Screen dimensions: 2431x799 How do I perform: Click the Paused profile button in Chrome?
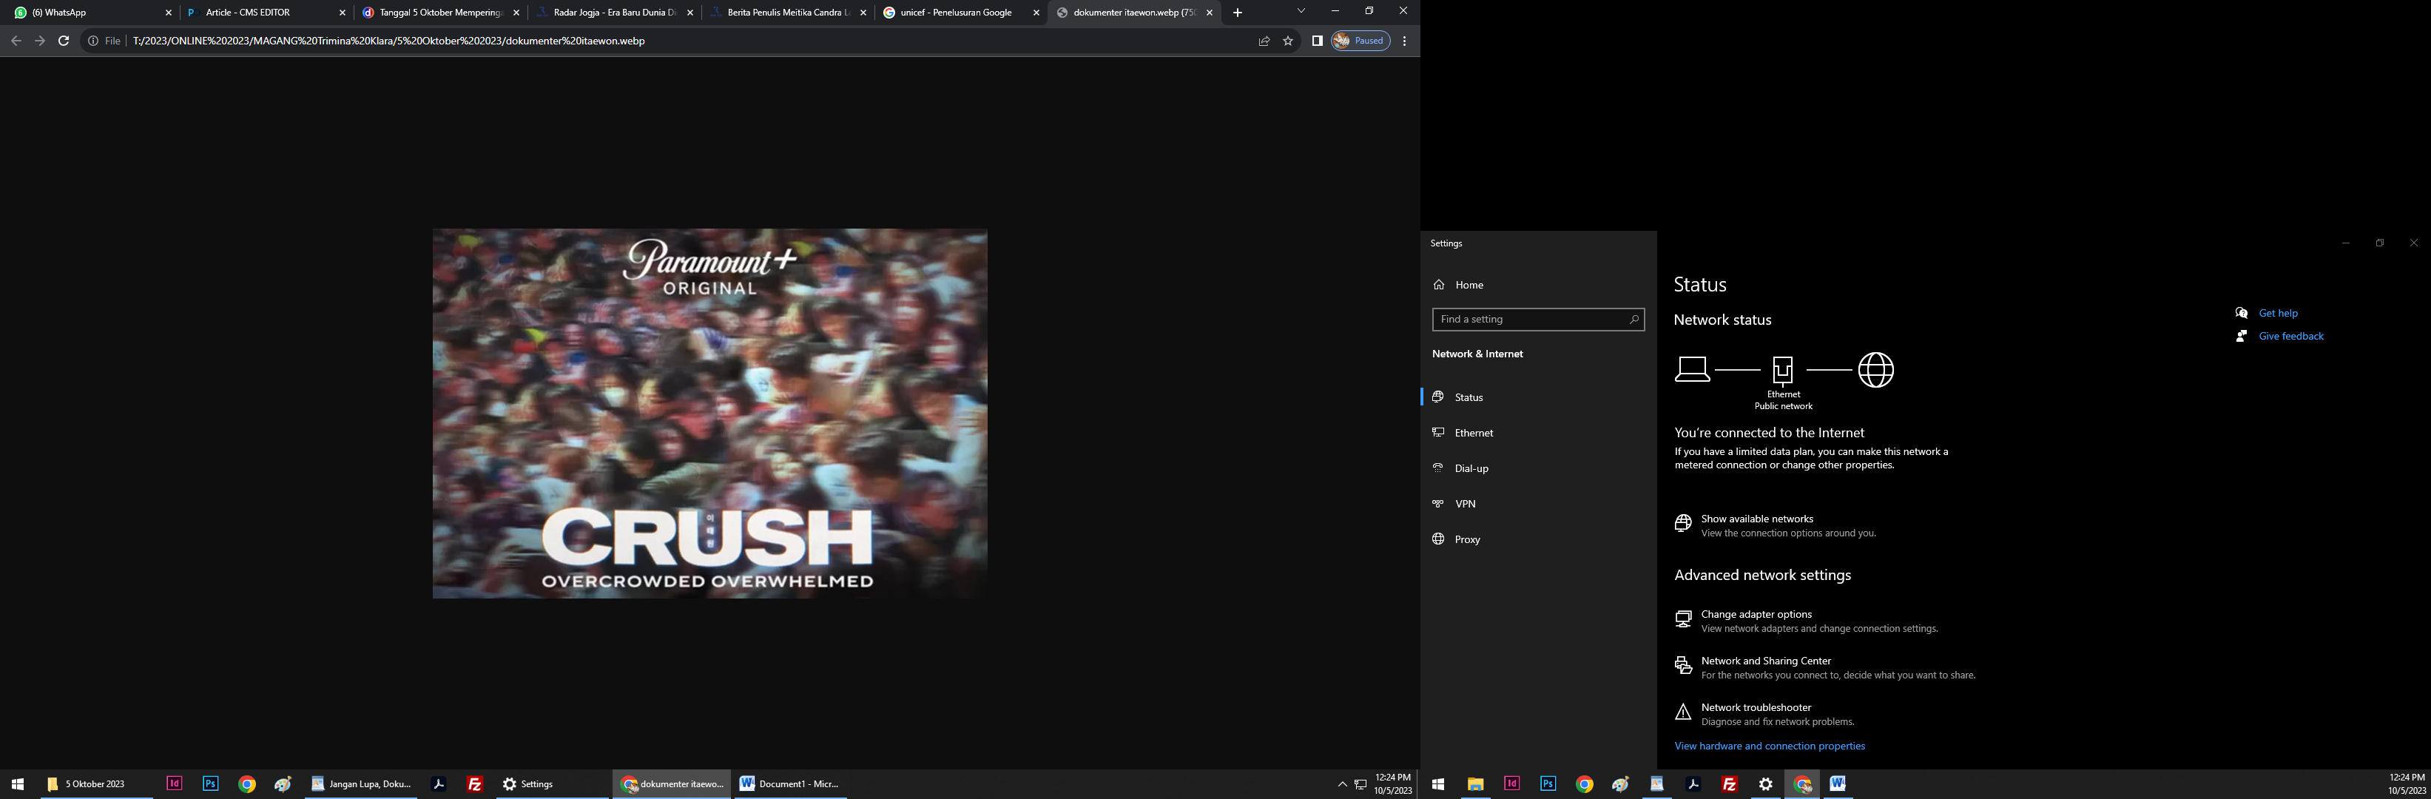(1361, 41)
